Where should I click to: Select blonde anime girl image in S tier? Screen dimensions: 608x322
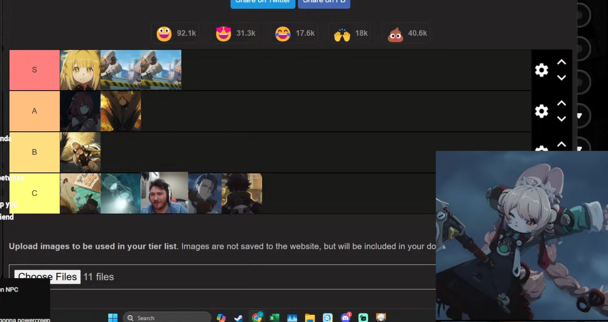(80, 70)
